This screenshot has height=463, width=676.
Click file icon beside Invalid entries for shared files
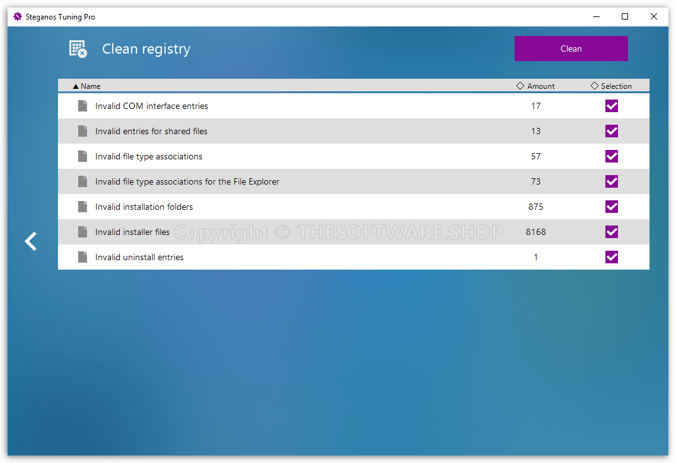pos(83,131)
